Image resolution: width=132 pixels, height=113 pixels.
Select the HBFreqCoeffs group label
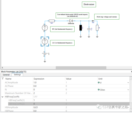coord(12,97)
